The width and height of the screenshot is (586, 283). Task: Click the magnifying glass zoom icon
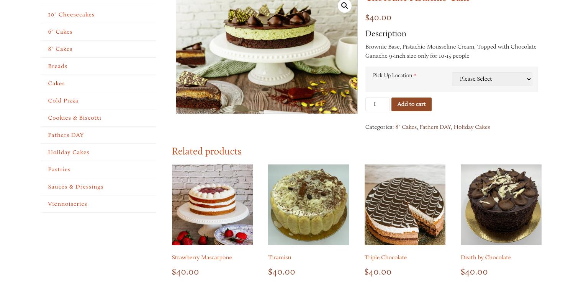click(x=344, y=6)
